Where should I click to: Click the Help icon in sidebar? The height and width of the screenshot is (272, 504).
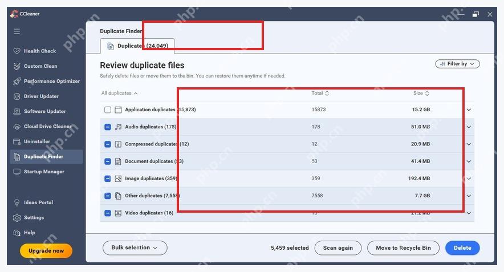coord(17,233)
